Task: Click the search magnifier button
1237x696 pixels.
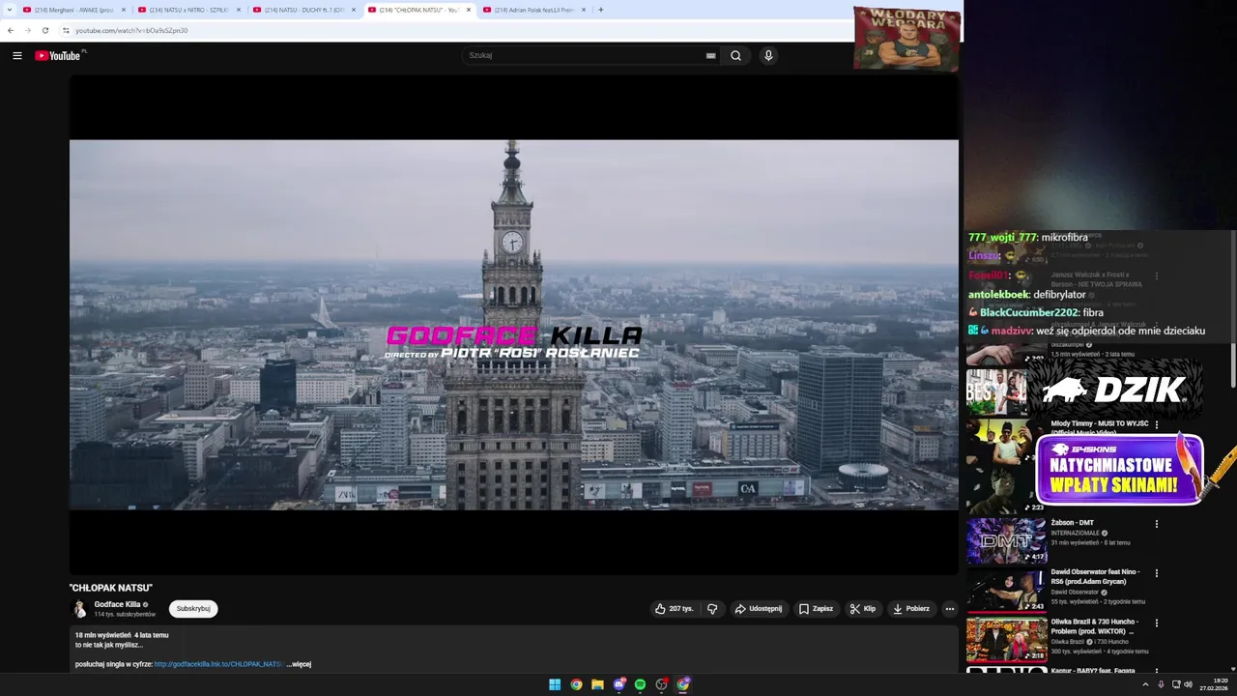Action: (735, 56)
